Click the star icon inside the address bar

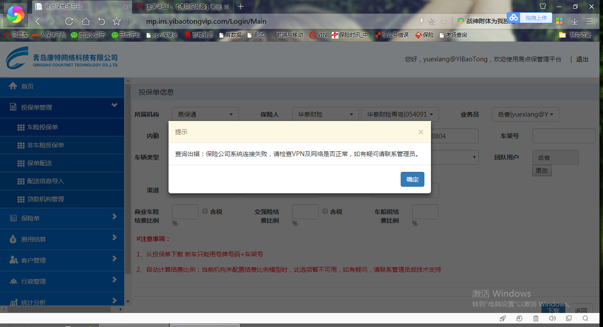point(432,21)
